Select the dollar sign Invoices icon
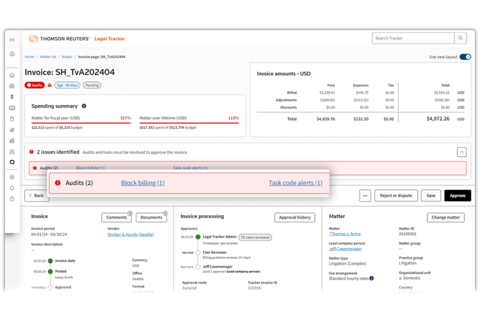The width and height of the screenshot is (480, 320). pyautogui.click(x=12, y=97)
